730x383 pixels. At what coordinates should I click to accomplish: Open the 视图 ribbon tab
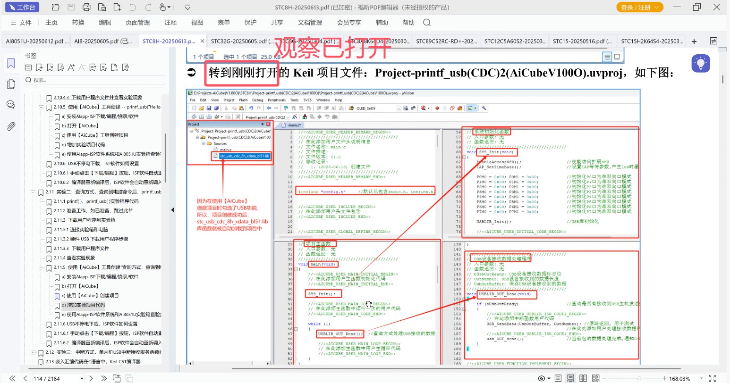(x=197, y=22)
